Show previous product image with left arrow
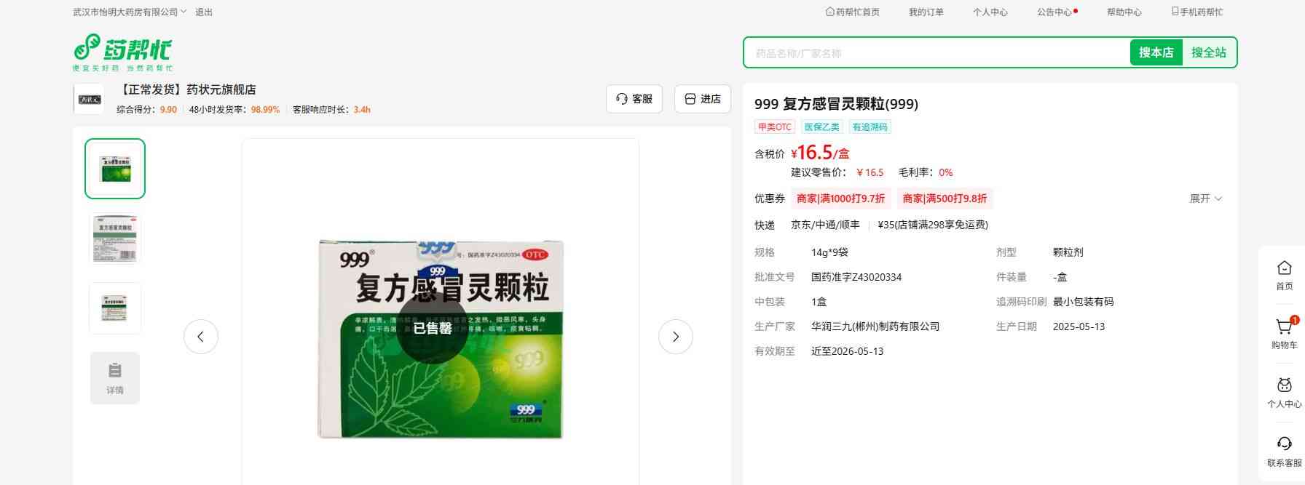 pos(200,337)
